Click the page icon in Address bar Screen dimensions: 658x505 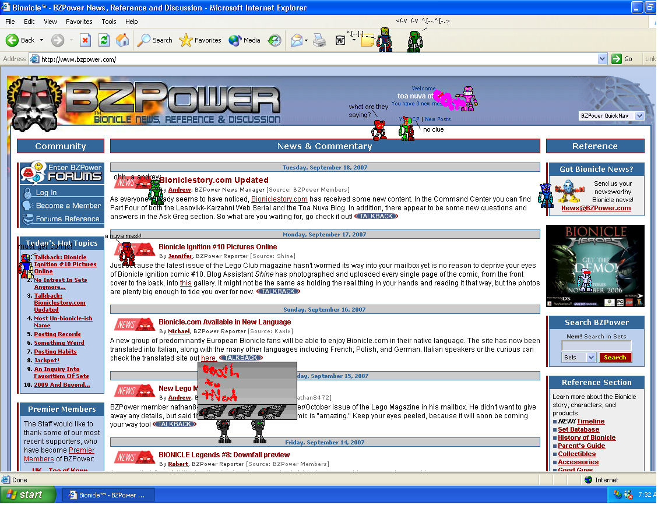35,59
